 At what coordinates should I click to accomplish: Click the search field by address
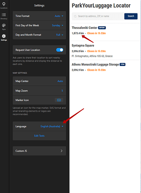98,16
